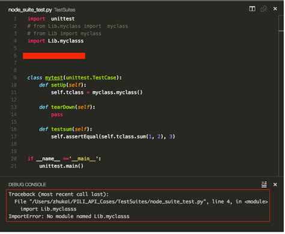
Task: Close the Debug Console panel
Action: pyautogui.click(x=275, y=185)
